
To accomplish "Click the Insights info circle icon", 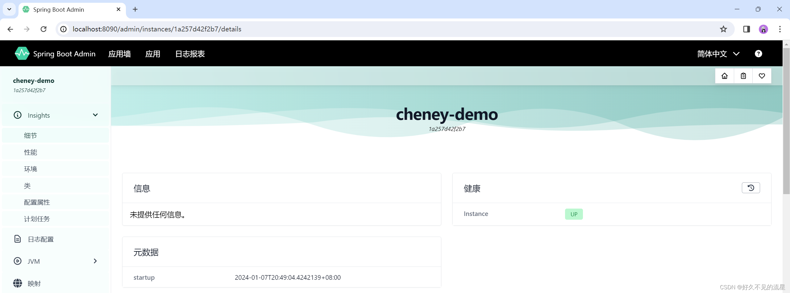I will pos(18,115).
